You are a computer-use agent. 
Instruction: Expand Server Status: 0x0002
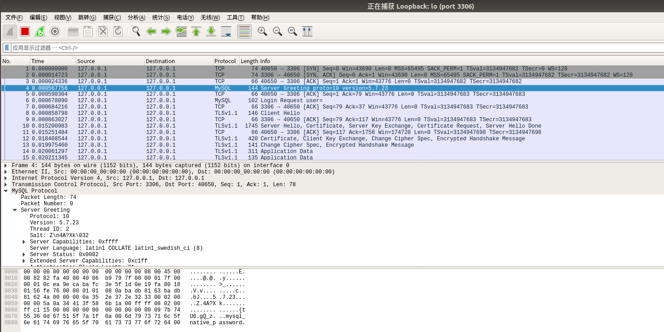(24, 255)
